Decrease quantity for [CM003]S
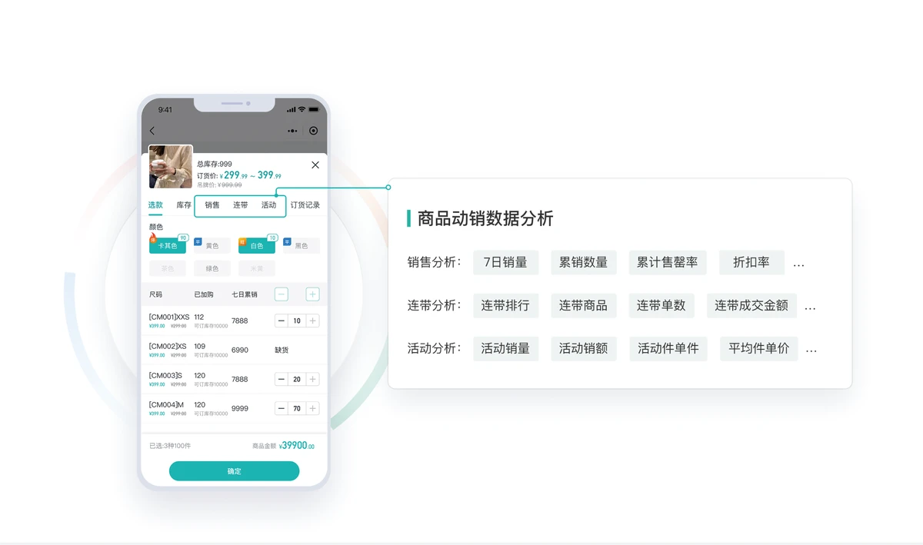Screen dimensions: 923x545 coord(282,379)
